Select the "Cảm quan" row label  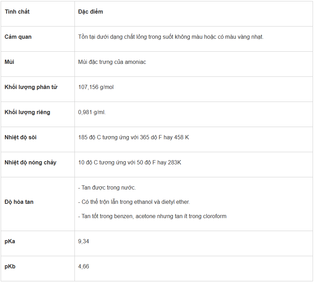(18, 37)
